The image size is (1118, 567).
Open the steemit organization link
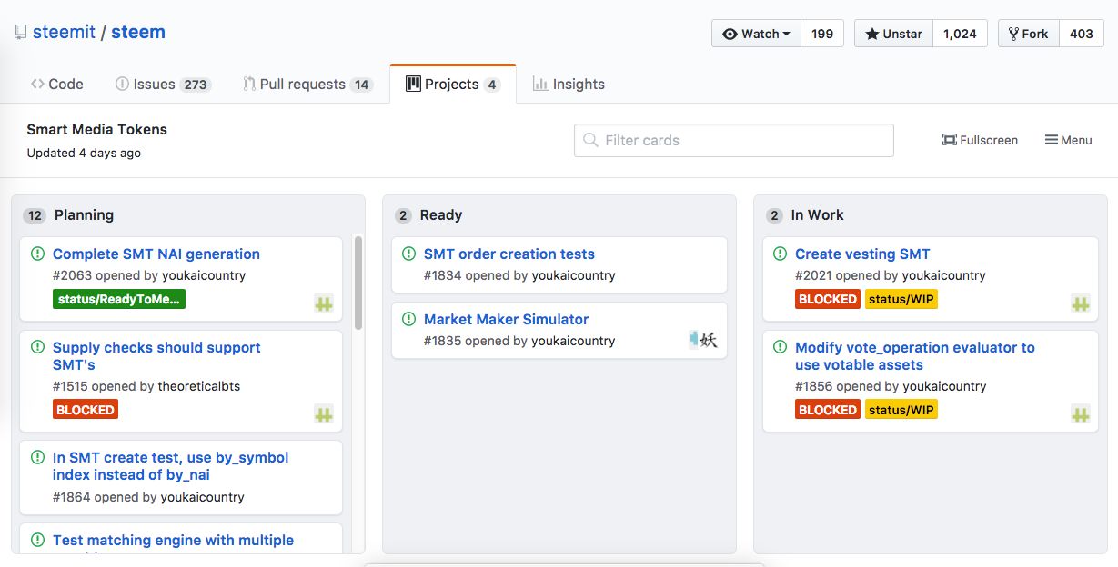(64, 32)
